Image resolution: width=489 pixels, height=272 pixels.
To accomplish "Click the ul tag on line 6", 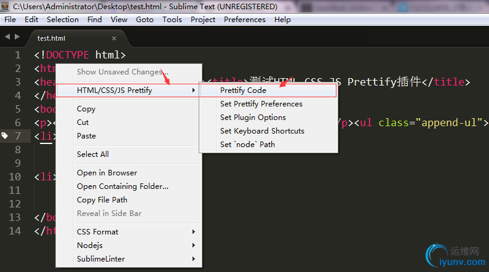I will [x=366, y=123].
